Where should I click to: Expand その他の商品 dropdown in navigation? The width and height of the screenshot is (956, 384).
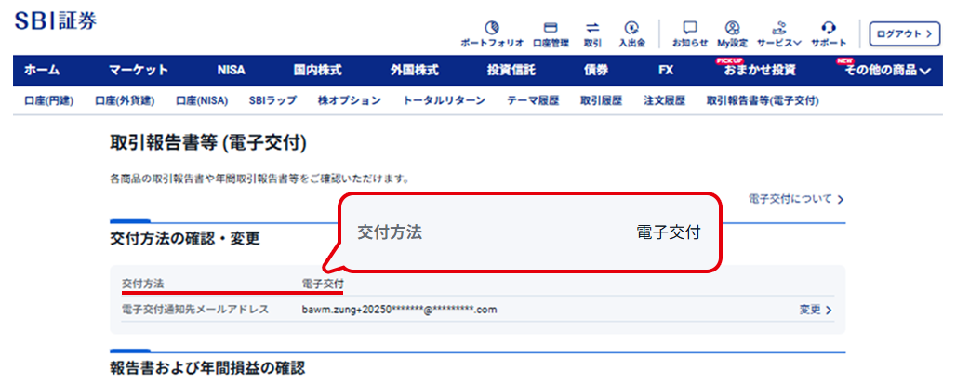coord(887,71)
